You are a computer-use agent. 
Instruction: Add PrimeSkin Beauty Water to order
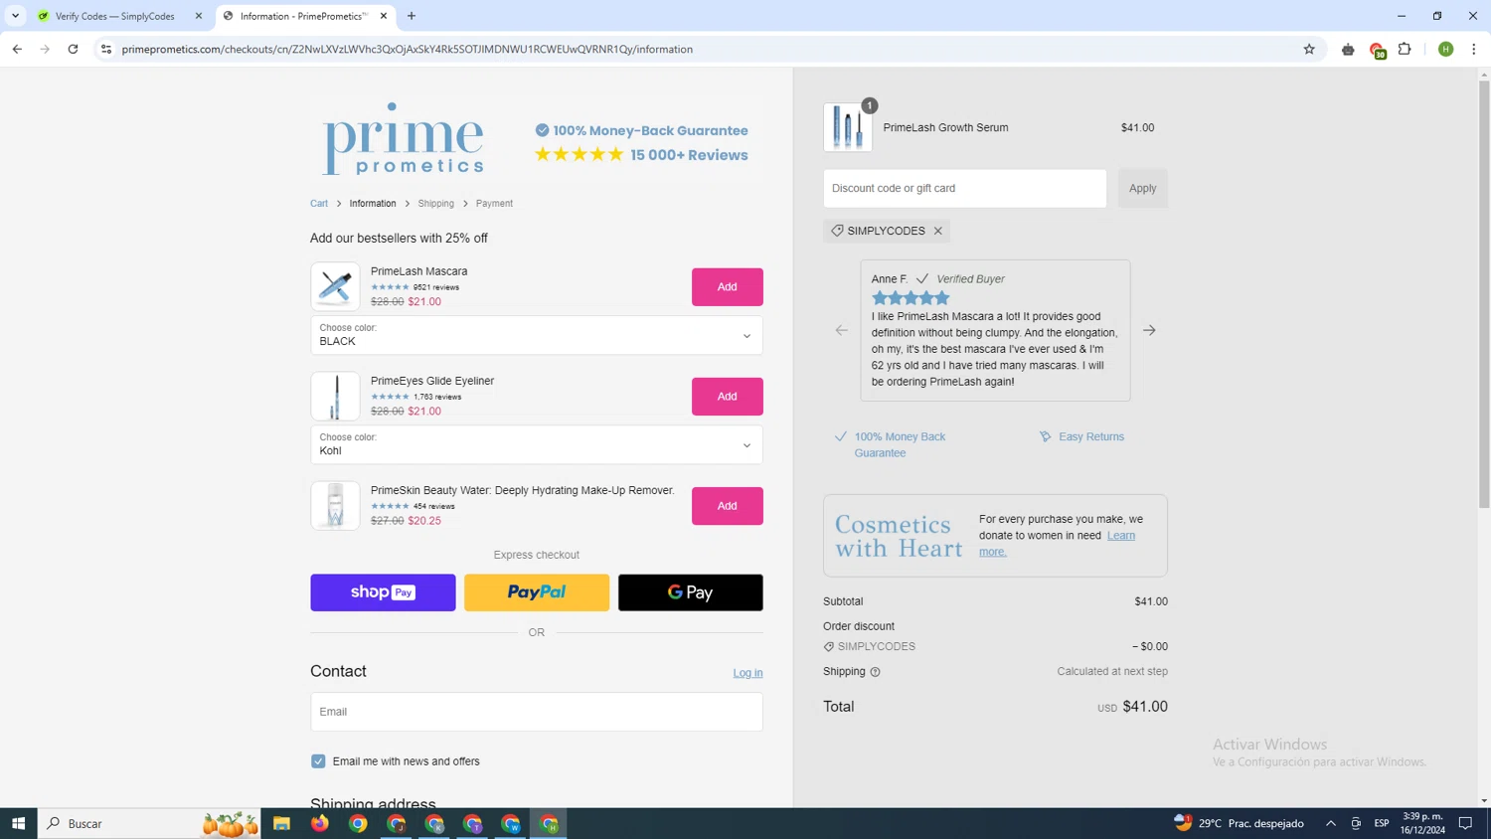[728, 506]
